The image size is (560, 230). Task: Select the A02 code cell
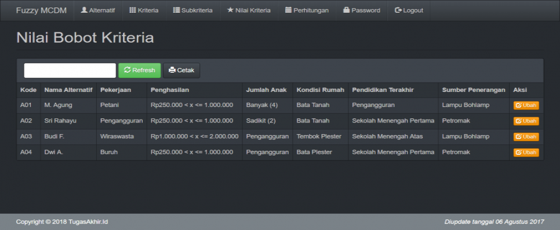click(28, 121)
